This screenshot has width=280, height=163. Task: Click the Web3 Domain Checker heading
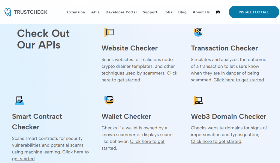(228, 116)
